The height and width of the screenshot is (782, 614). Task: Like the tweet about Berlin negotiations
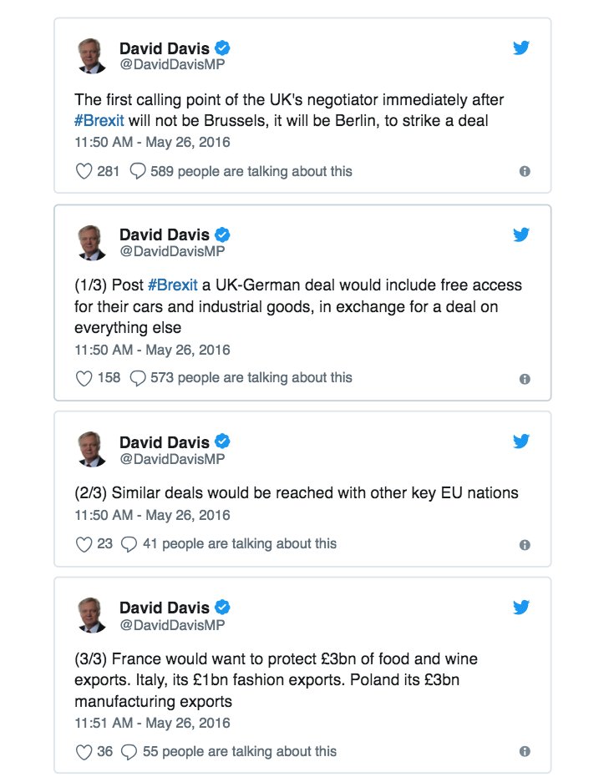pyautogui.click(x=84, y=170)
